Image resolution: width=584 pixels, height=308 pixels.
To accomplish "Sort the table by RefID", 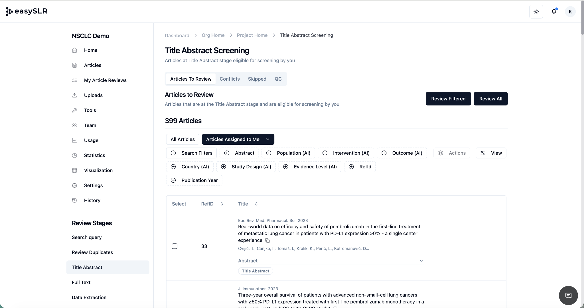I will (222, 204).
